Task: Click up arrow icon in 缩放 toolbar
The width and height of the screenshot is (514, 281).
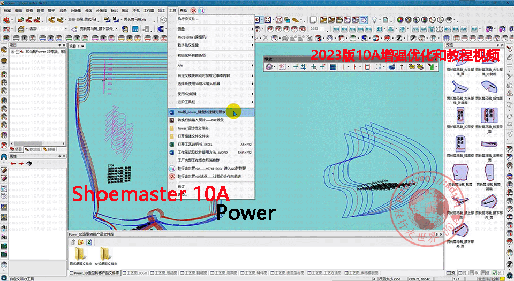Action: click(x=402, y=67)
